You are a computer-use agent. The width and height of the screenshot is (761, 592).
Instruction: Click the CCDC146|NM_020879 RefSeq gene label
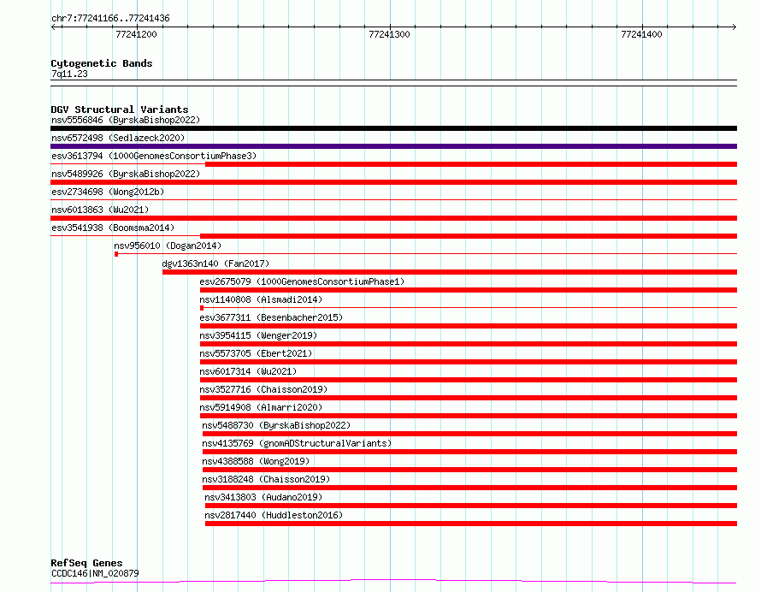click(94, 573)
